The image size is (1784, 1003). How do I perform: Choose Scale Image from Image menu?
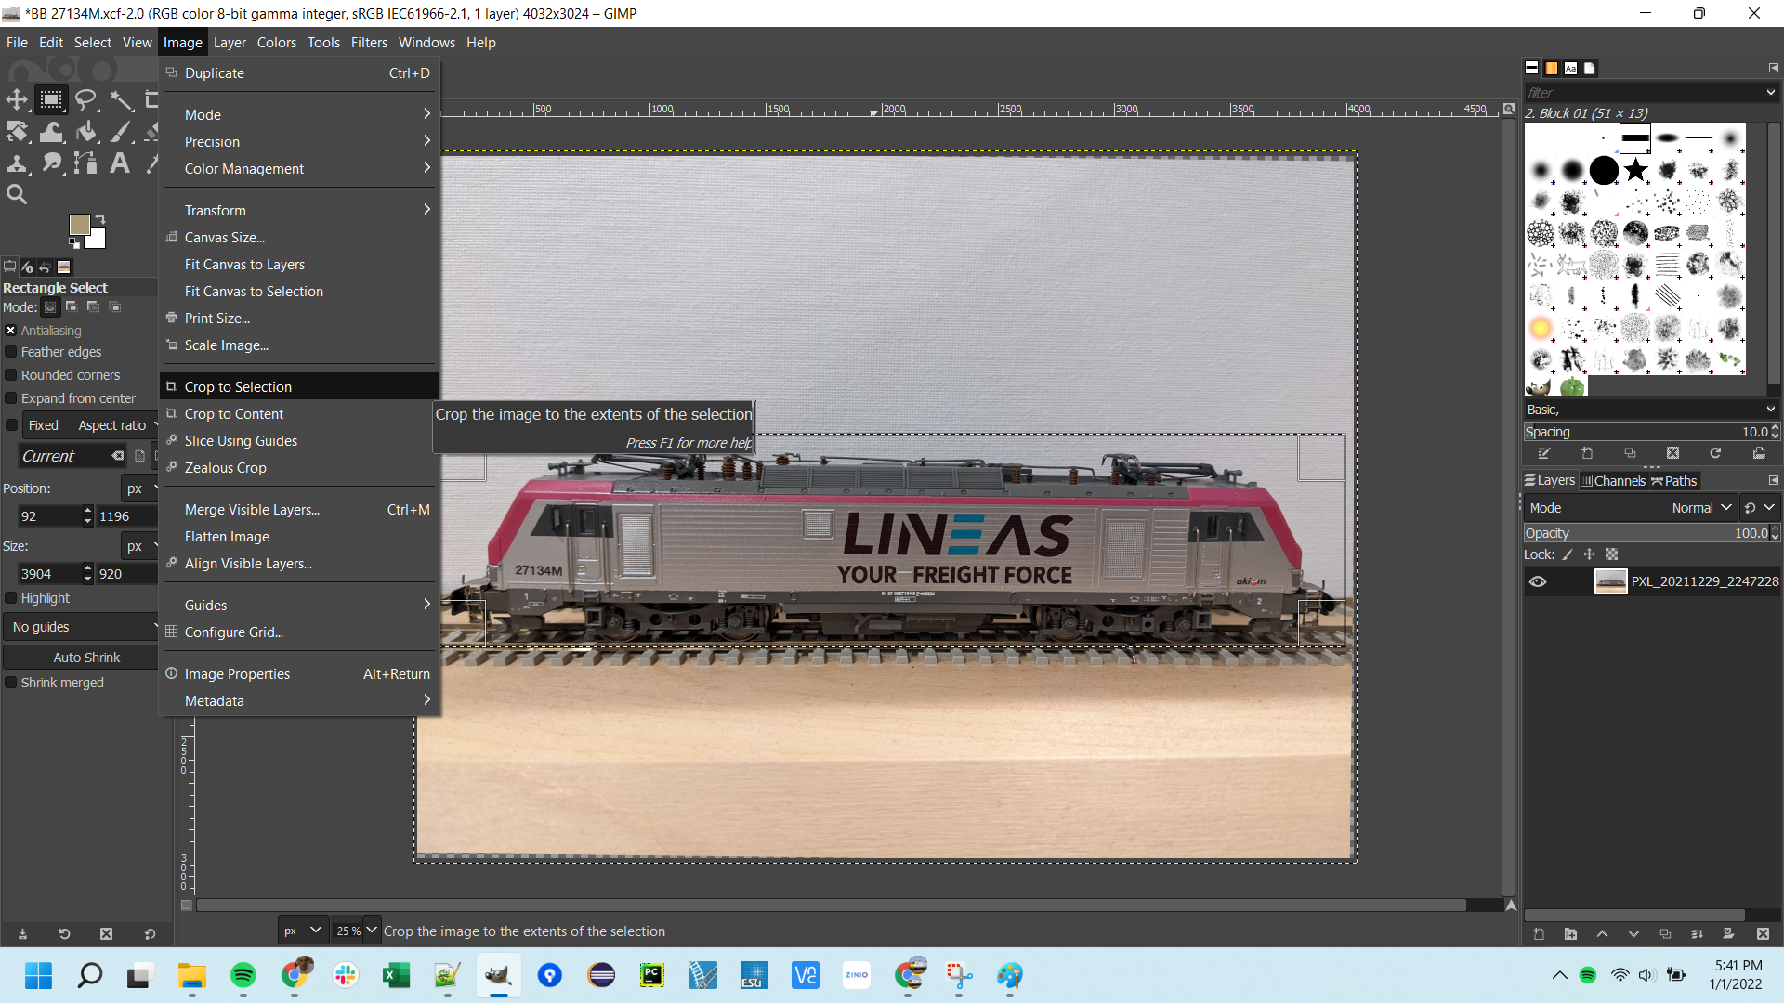tap(299, 345)
